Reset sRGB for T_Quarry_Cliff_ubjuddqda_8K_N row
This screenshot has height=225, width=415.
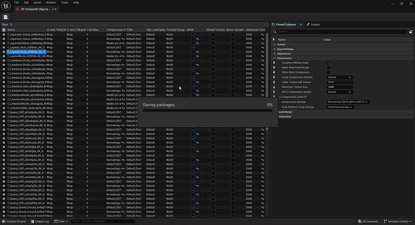(x=197, y=134)
